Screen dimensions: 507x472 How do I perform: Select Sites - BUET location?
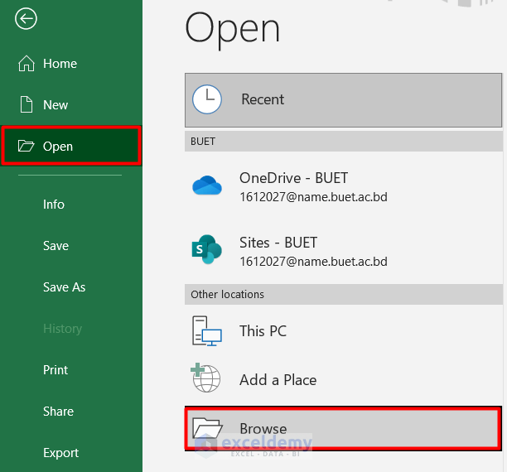344,252
